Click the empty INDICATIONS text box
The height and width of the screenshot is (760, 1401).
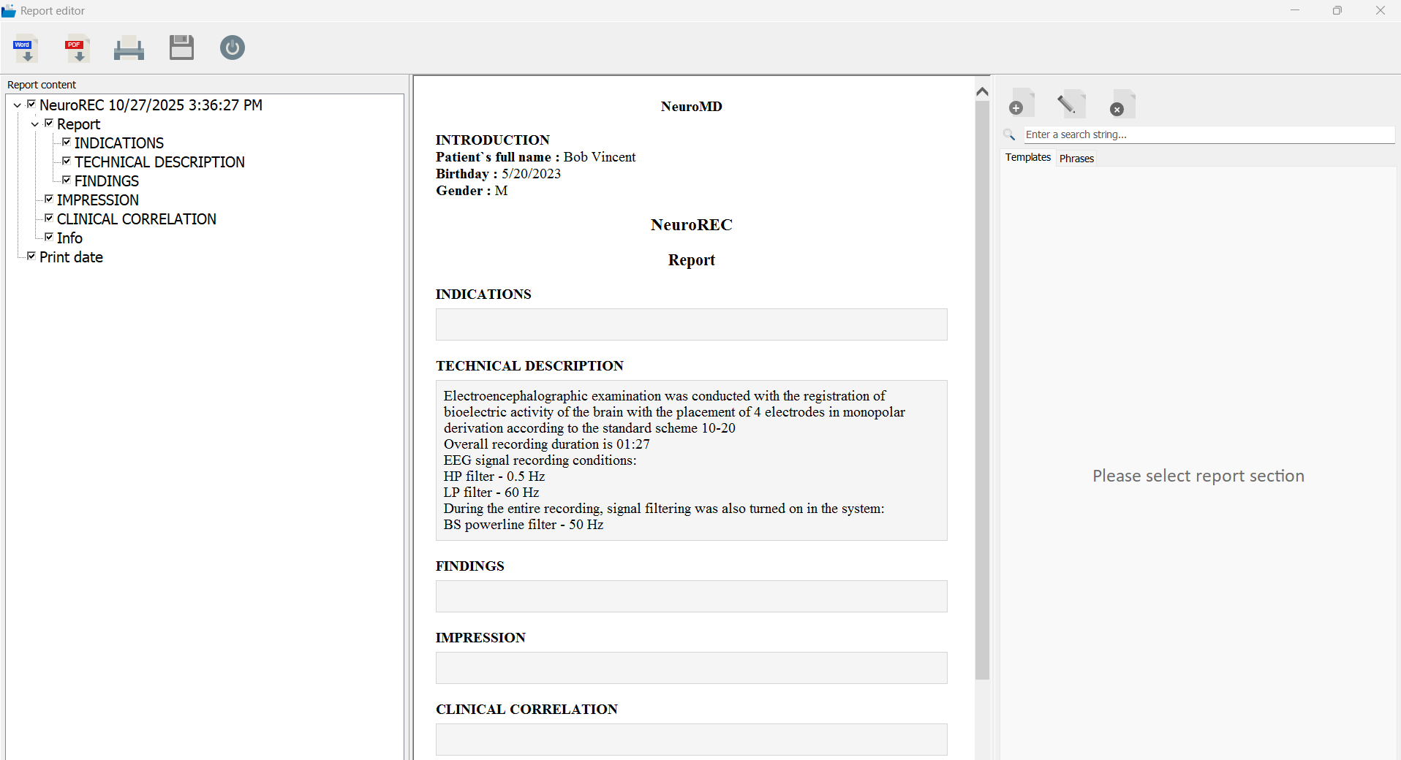pos(691,324)
